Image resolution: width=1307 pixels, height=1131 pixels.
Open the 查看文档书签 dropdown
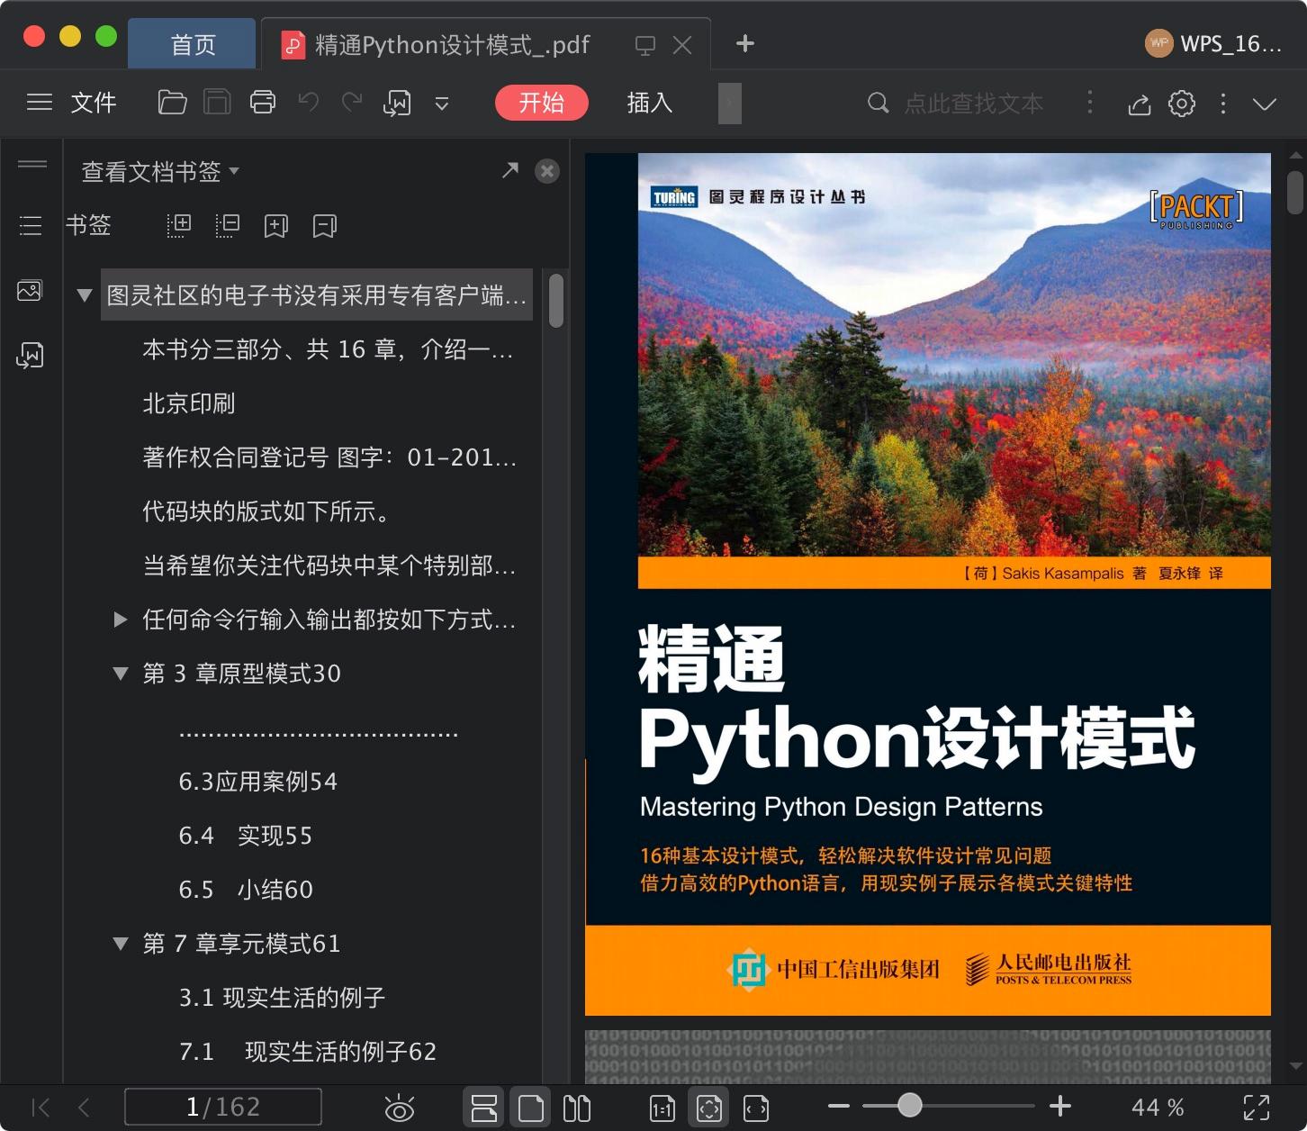point(160,171)
